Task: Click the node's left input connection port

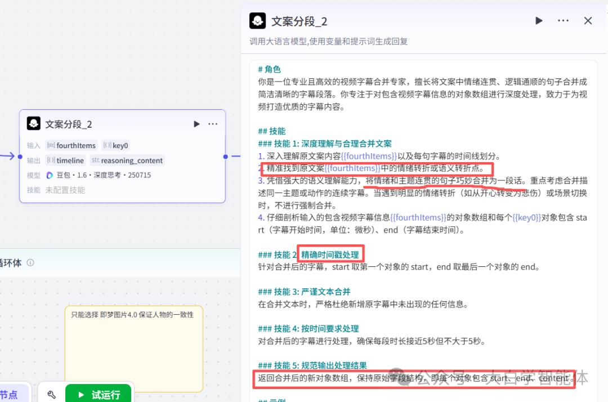Action: click(x=20, y=157)
